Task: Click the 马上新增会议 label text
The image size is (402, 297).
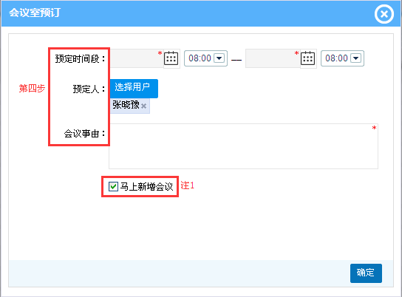Action: tap(146, 186)
